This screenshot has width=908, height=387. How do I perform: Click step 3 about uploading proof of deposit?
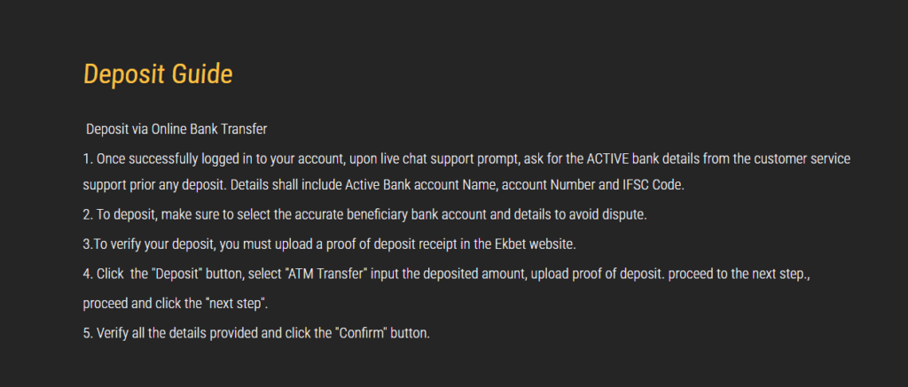330,244
